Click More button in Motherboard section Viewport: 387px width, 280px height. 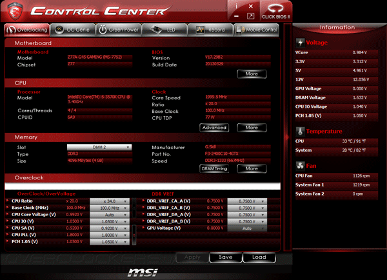[x=252, y=74]
